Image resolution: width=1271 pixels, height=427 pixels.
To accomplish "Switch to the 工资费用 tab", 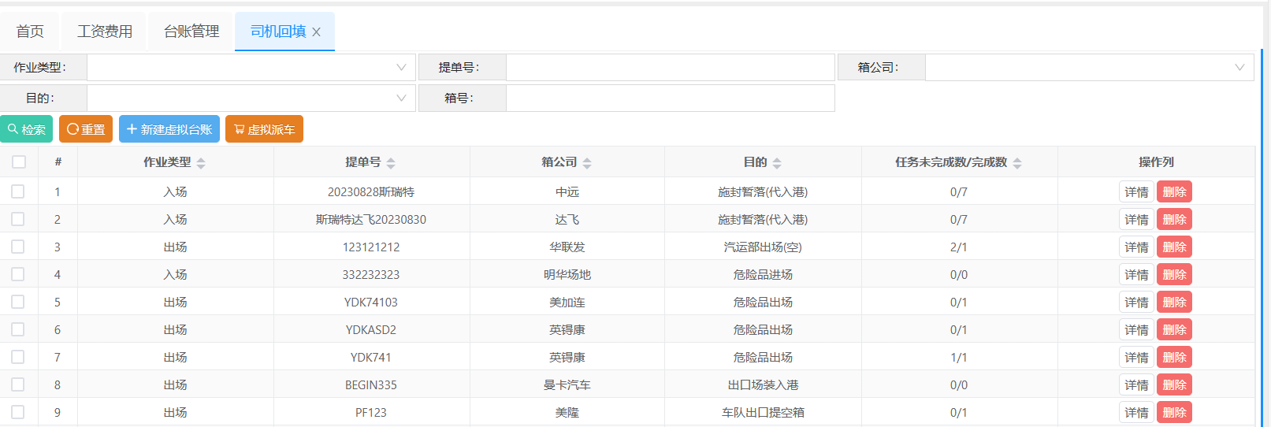I will pyautogui.click(x=105, y=32).
